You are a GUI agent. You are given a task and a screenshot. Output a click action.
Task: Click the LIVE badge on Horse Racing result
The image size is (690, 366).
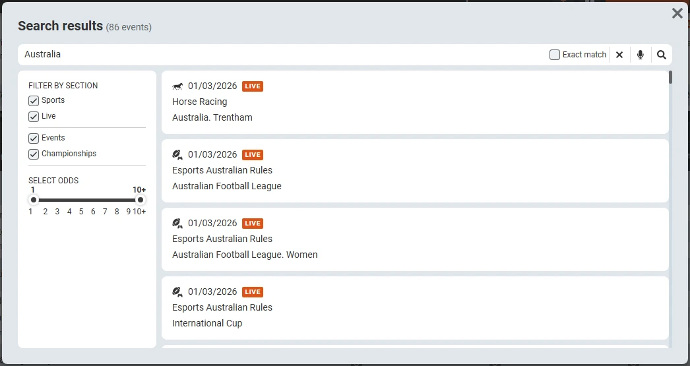click(253, 86)
